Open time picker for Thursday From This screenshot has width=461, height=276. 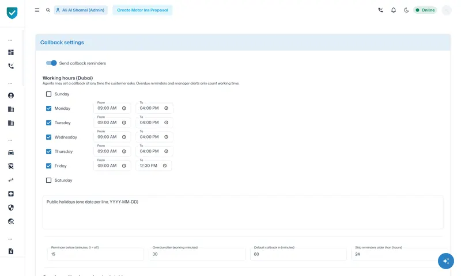(x=124, y=151)
